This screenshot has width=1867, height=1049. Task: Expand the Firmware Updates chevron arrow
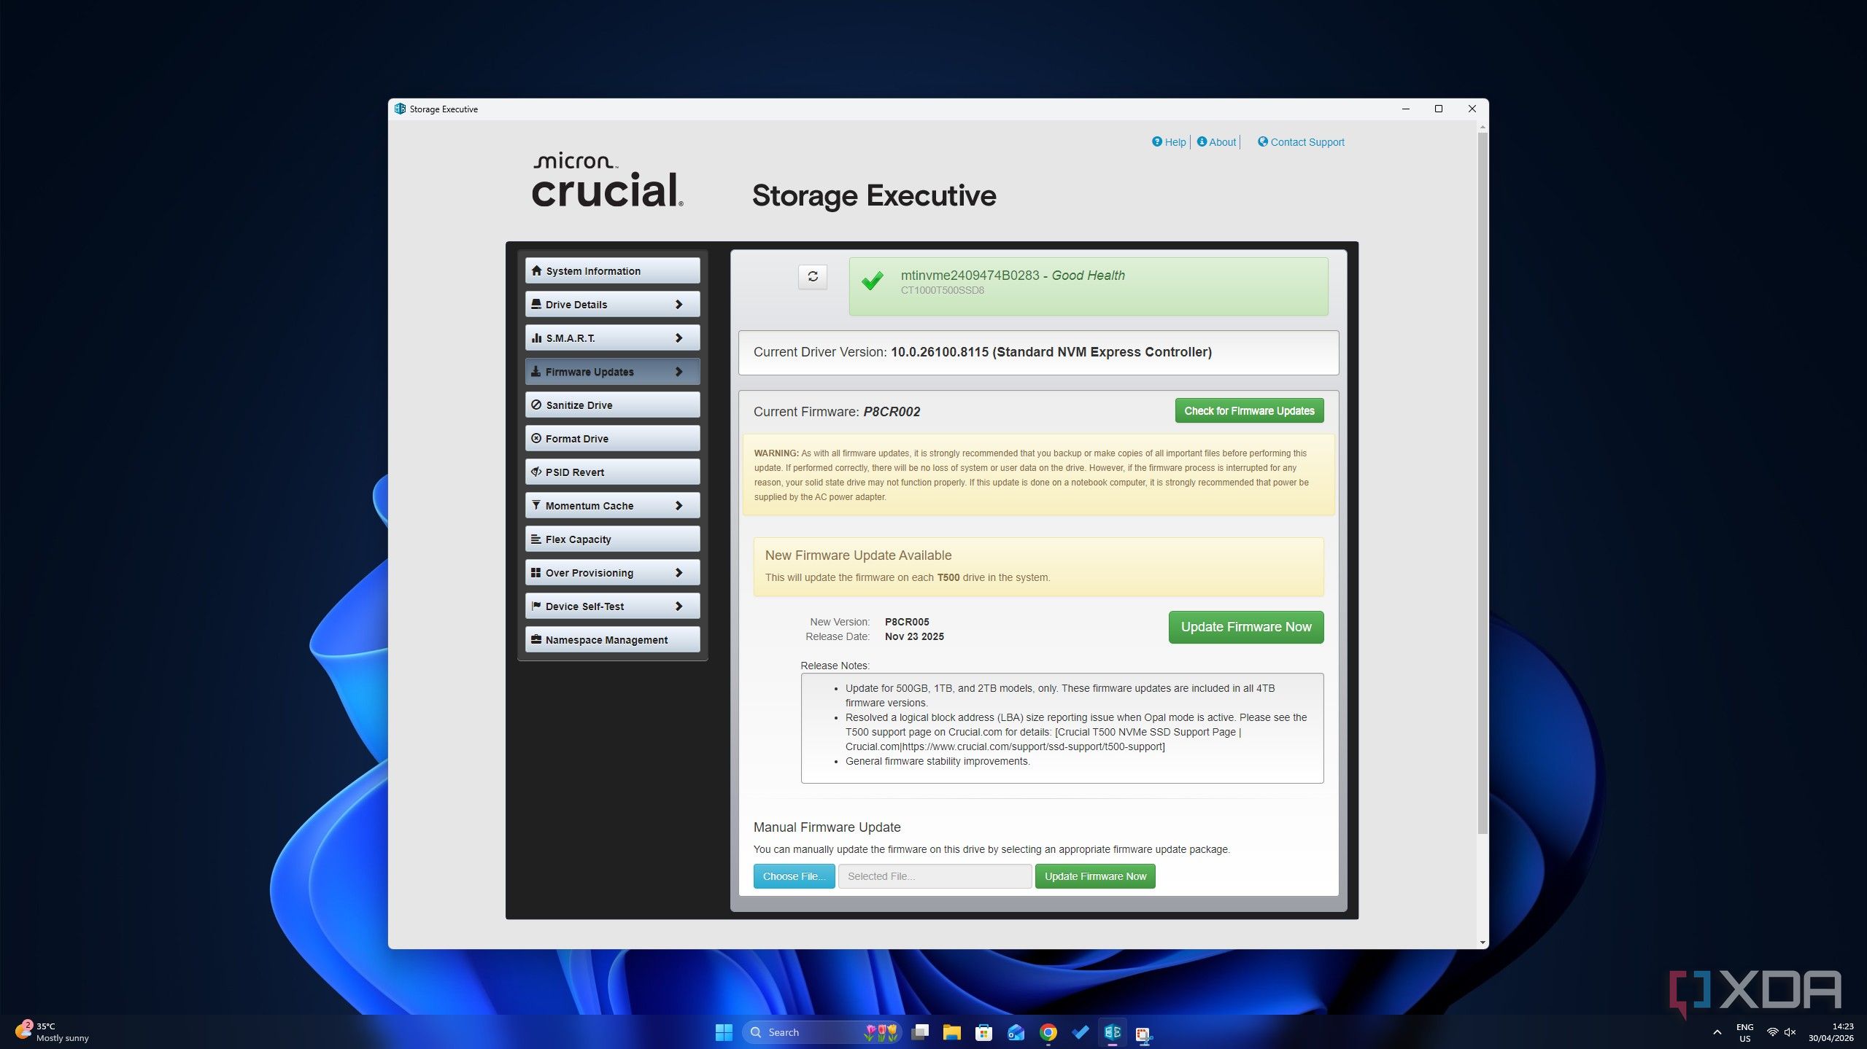click(x=679, y=372)
